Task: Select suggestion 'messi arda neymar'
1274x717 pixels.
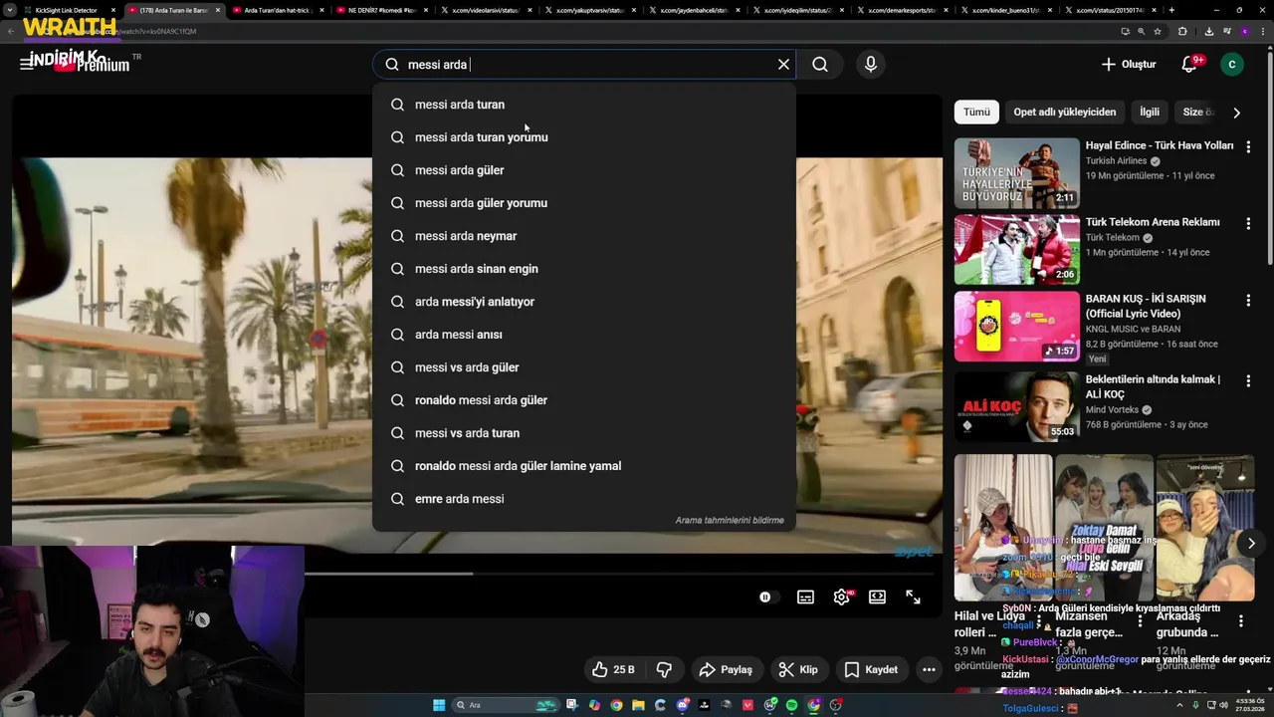Action: pyautogui.click(x=584, y=236)
